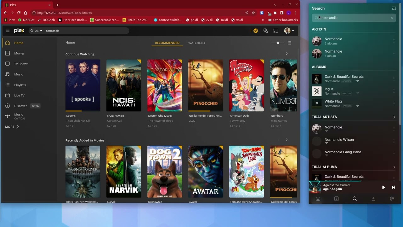Clear the Plexamp search field with the X
The width and height of the screenshot is (403, 227).
[392, 18]
